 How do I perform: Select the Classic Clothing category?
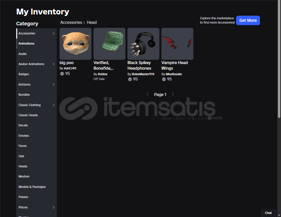tap(36, 105)
